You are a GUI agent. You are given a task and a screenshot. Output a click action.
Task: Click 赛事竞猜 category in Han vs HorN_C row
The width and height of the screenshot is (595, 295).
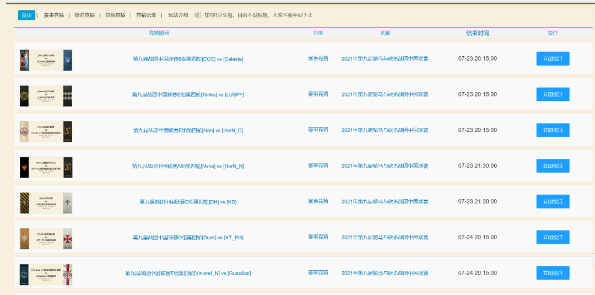tap(318, 130)
